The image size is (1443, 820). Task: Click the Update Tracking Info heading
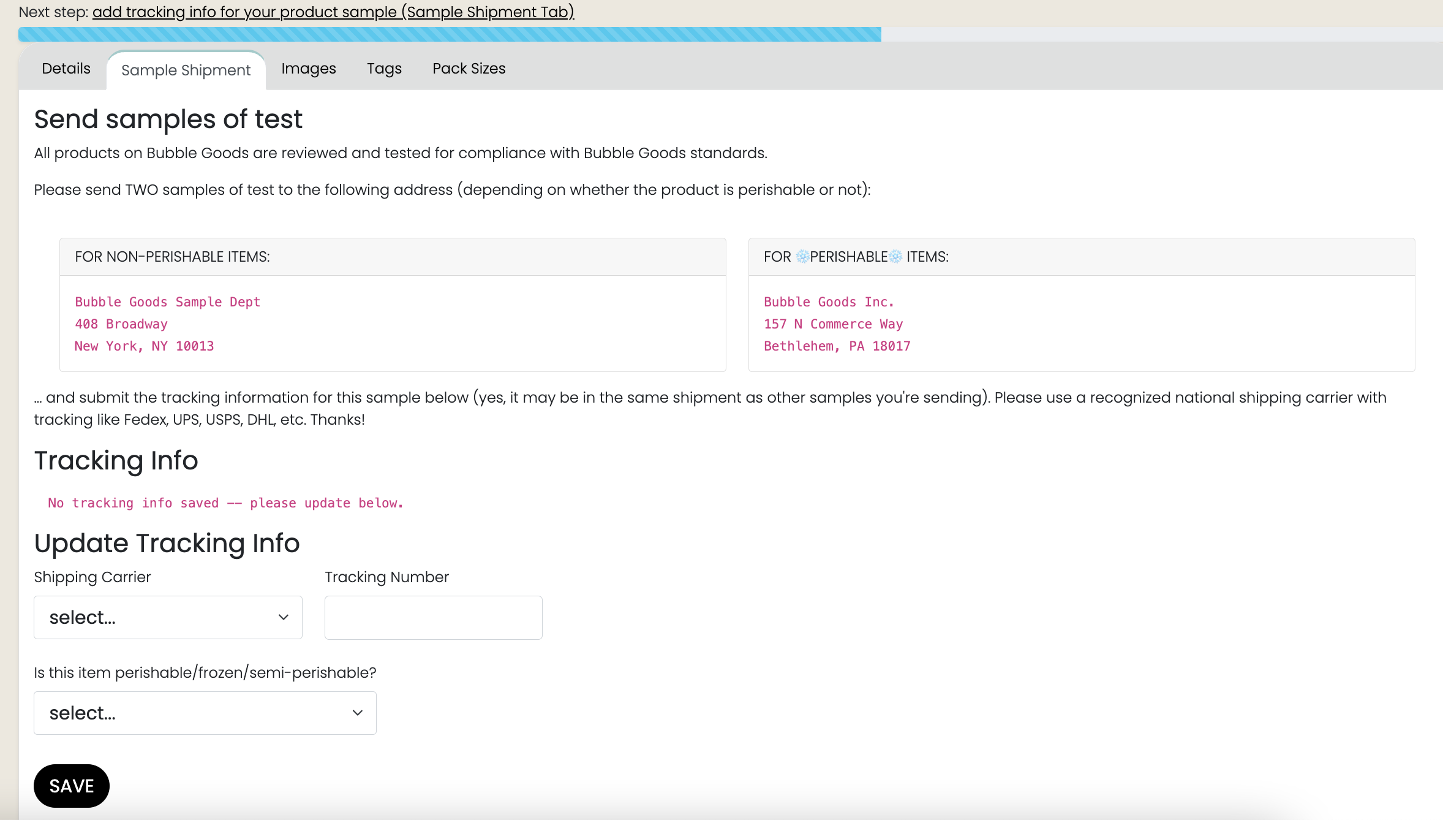(167, 543)
